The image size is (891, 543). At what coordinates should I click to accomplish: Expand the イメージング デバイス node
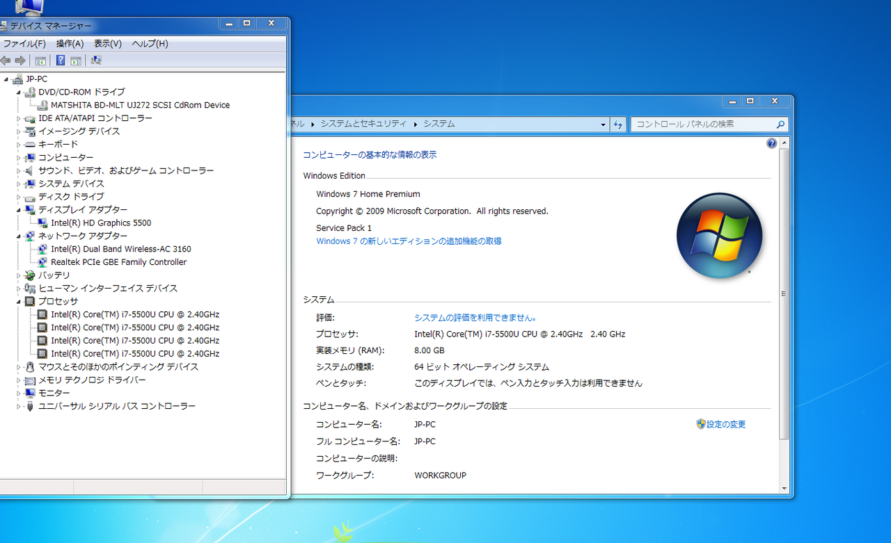click(19, 131)
